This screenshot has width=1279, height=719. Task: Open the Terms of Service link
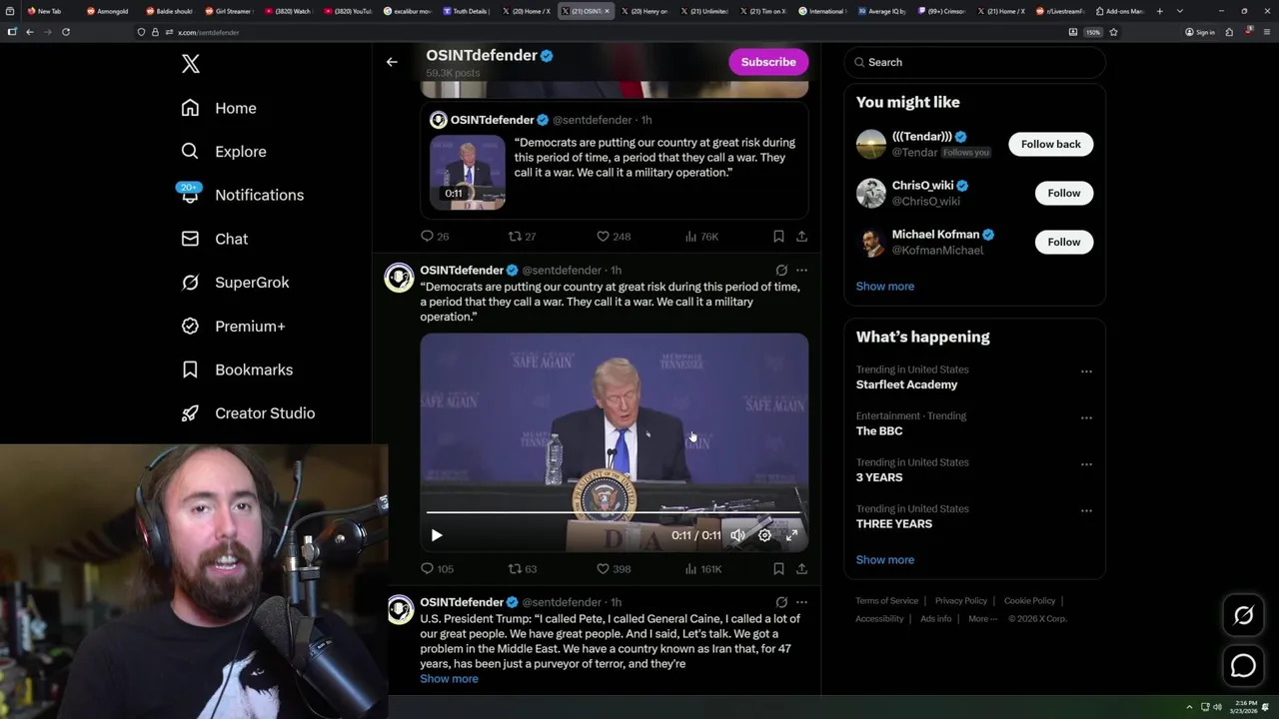[x=886, y=601]
